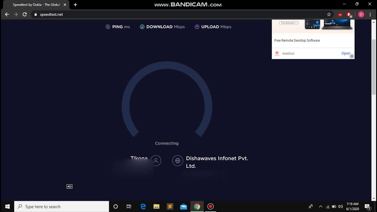Open Mail app from taskbar
The width and height of the screenshot is (377, 212).
183,206
